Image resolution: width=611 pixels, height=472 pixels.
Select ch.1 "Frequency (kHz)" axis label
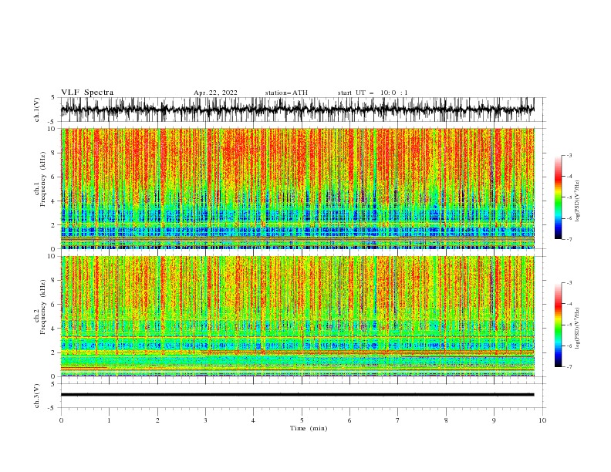42,179
